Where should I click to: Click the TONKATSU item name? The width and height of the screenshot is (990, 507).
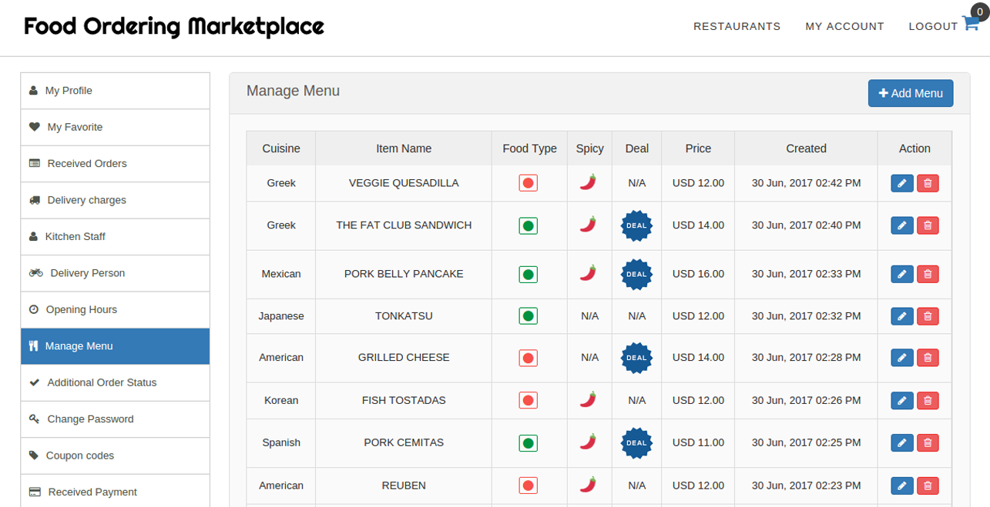coord(404,316)
